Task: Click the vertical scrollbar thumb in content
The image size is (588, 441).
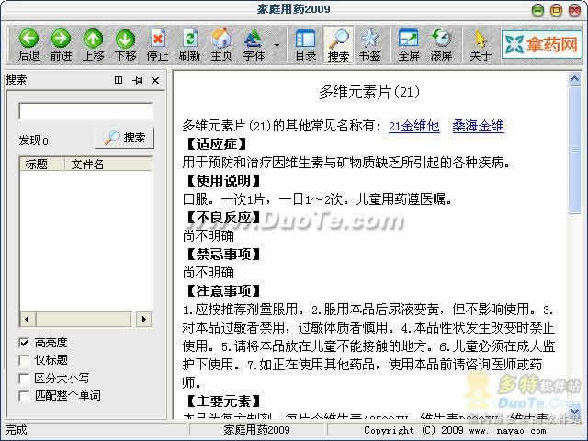Action: pos(574,150)
